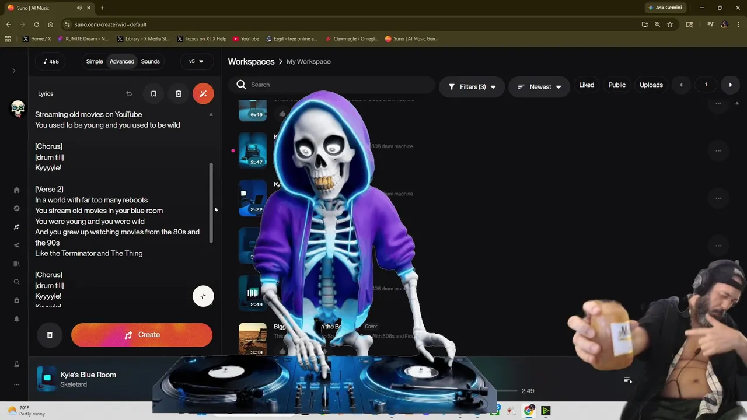Open Ask Gemini button
747x420 pixels.
coord(664,8)
